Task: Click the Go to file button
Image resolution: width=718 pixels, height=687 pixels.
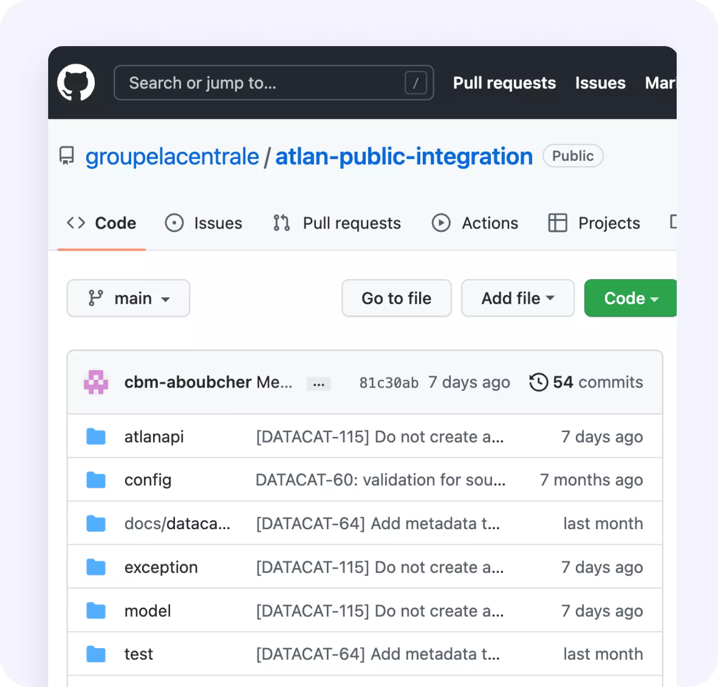Action: [x=396, y=298]
